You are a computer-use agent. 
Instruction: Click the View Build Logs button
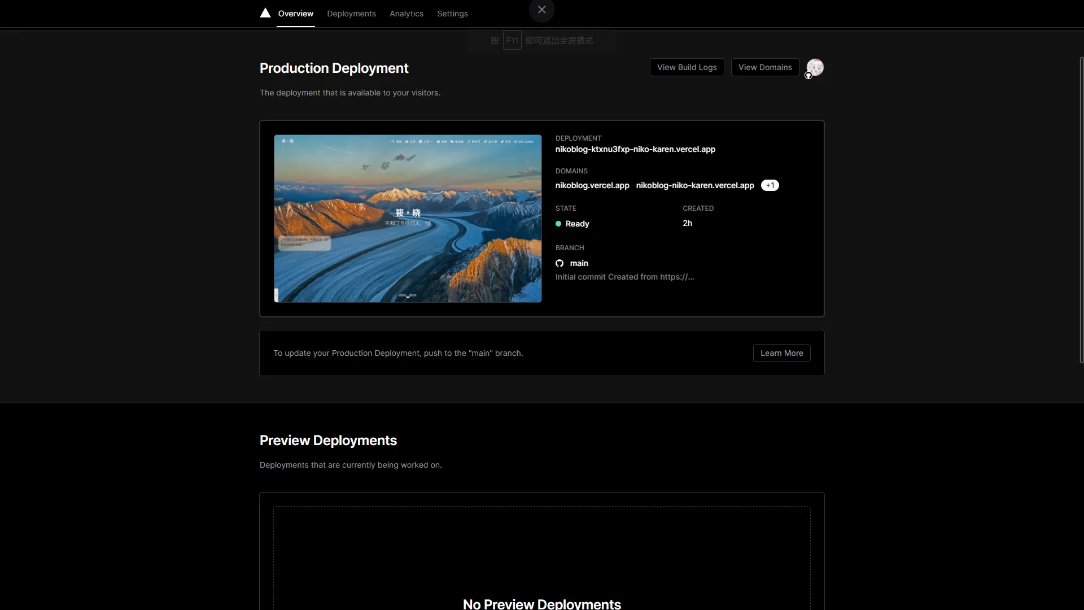click(x=687, y=67)
